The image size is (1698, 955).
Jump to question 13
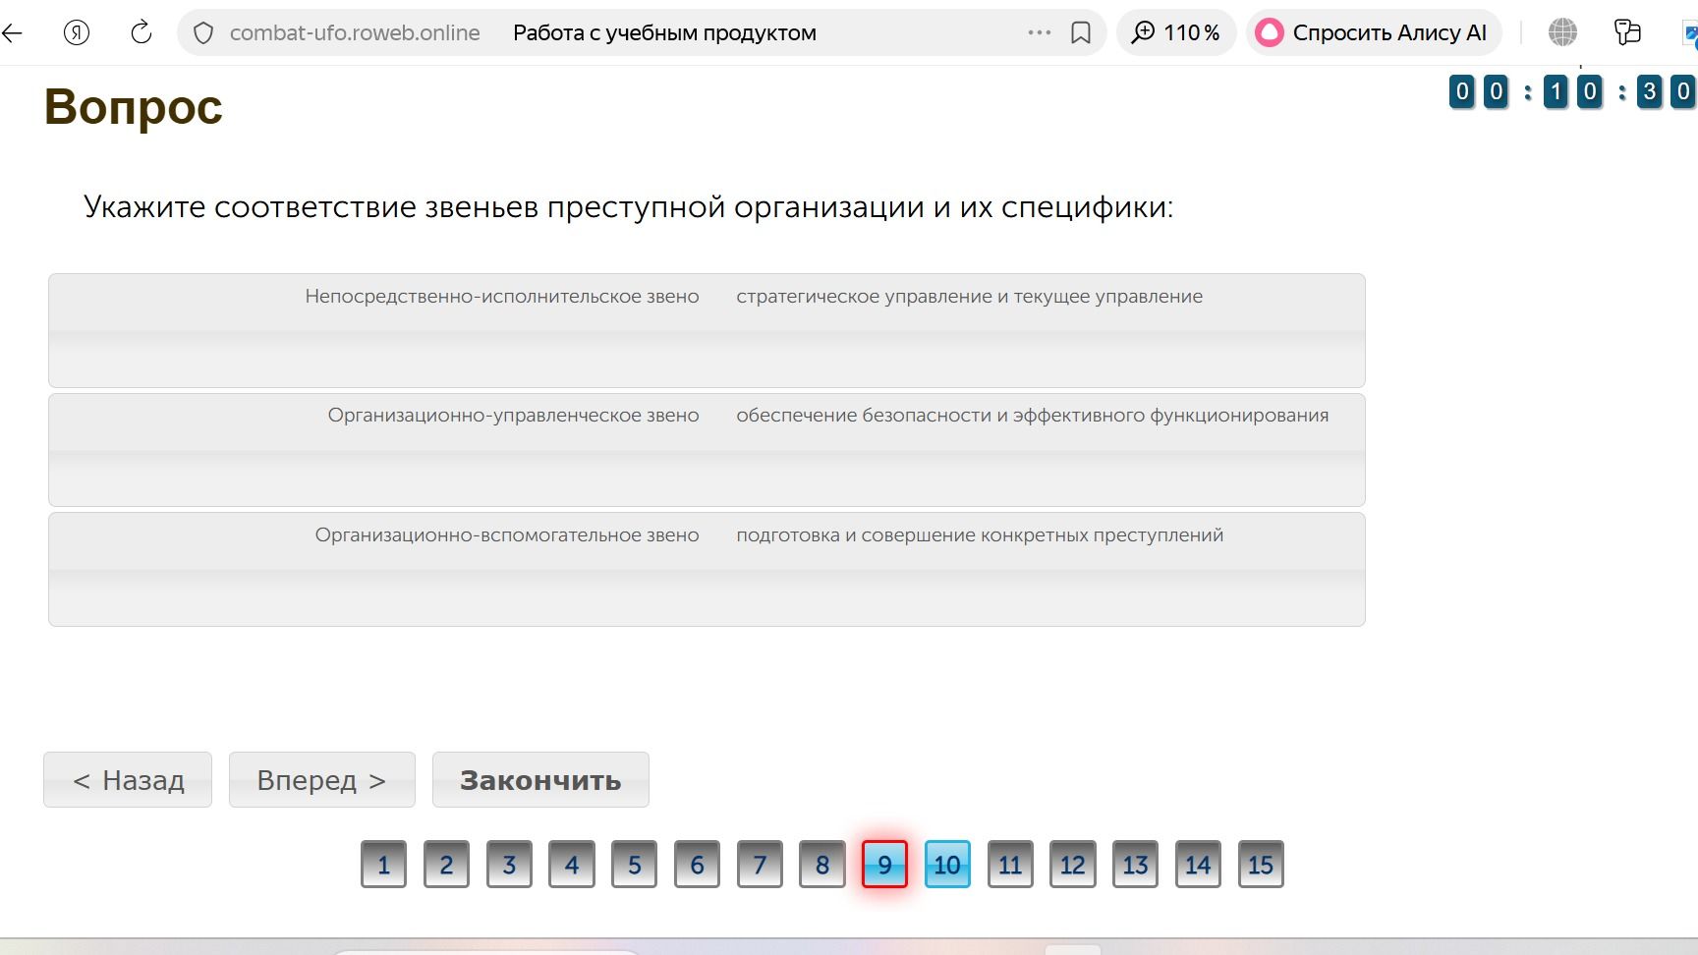pyautogui.click(x=1135, y=865)
